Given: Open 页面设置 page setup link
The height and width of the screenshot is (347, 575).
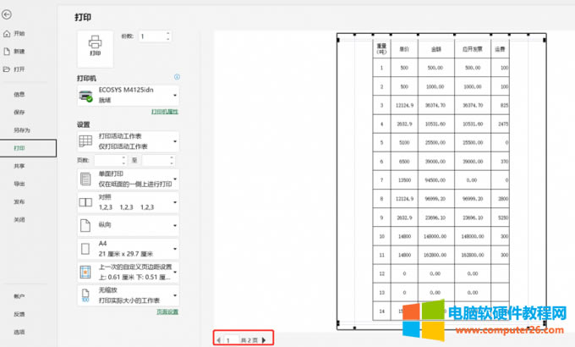Looking at the screenshot, I should tap(167, 312).
